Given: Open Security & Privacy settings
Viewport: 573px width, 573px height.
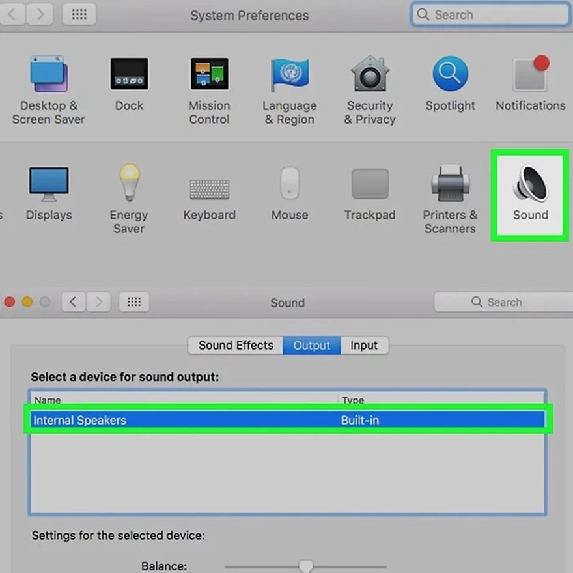Looking at the screenshot, I should pyautogui.click(x=369, y=73).
